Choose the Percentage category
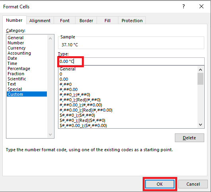The image size is (211, 192). pyautogui.click(x=19, y=68)
